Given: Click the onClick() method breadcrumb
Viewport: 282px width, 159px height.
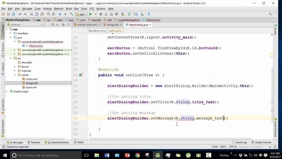Looking at the screenshot, I should [x=115, y=31].
